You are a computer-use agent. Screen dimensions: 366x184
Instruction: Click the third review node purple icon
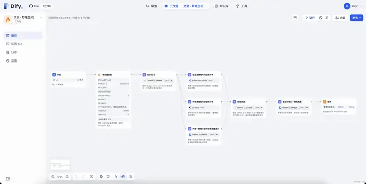(189, 129)
